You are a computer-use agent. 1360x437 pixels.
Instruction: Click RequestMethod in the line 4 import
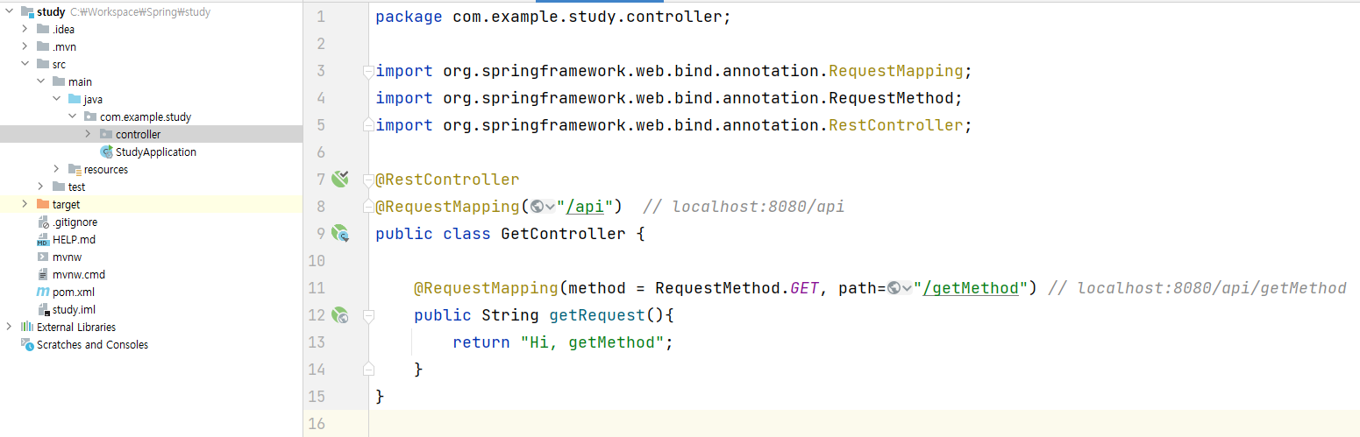[890, 98]
